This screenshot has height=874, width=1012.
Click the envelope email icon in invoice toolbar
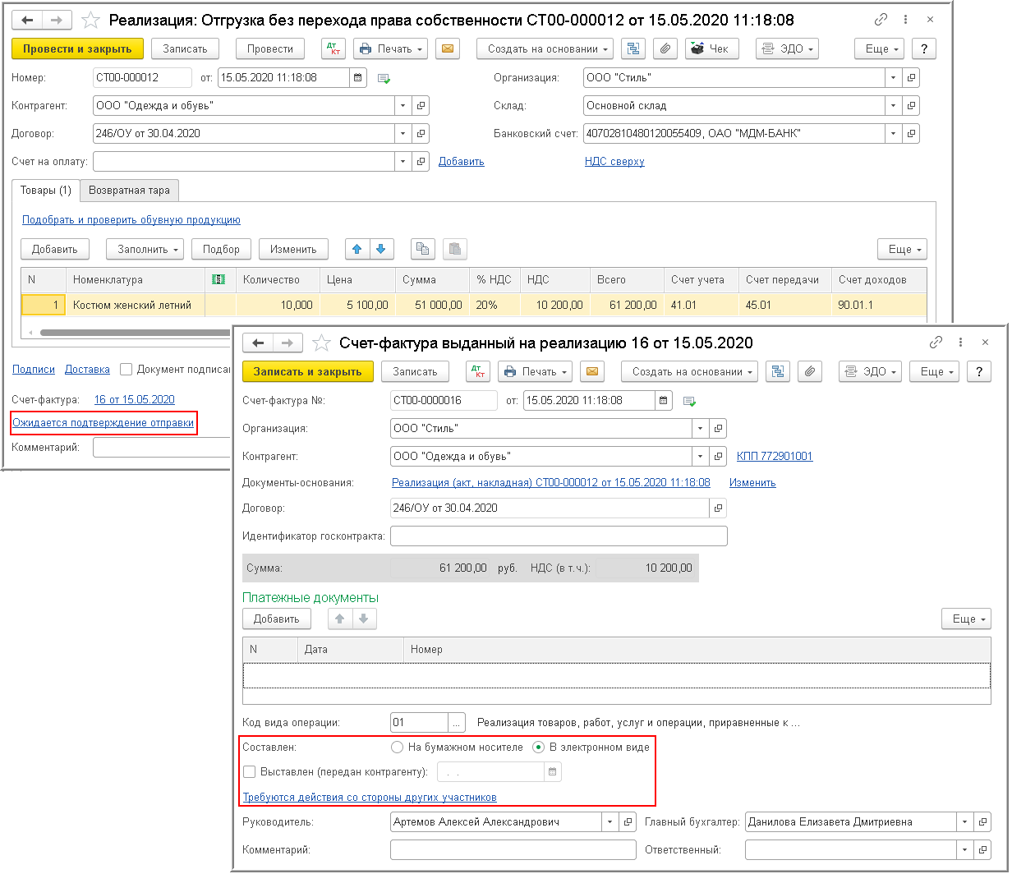pyautogui.click(x=591, y=372)
